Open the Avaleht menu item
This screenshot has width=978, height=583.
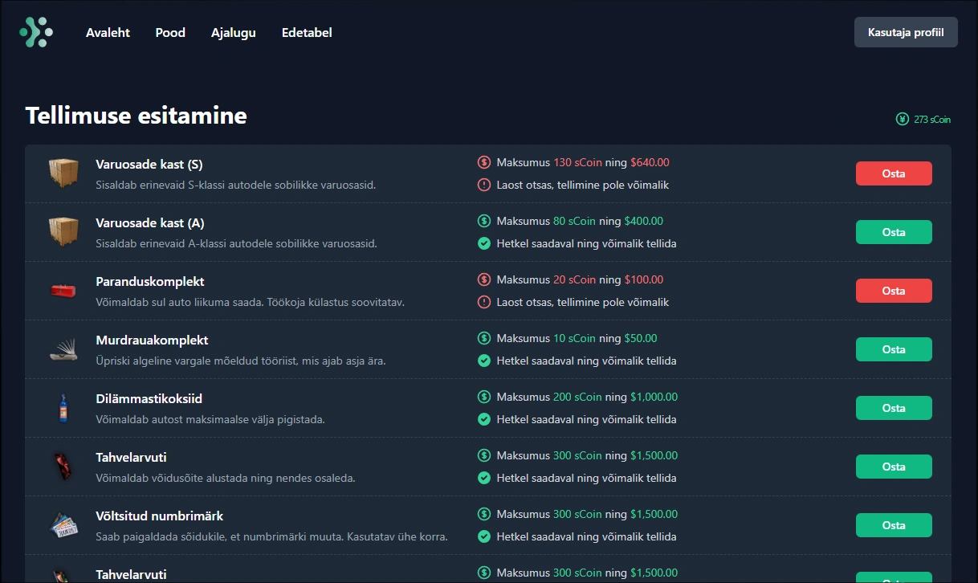coord(108,33)
